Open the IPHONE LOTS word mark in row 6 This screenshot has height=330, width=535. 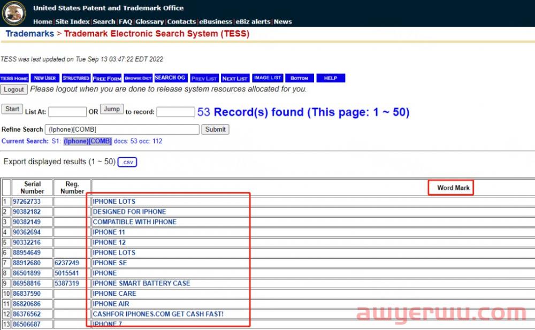(114, 252)
